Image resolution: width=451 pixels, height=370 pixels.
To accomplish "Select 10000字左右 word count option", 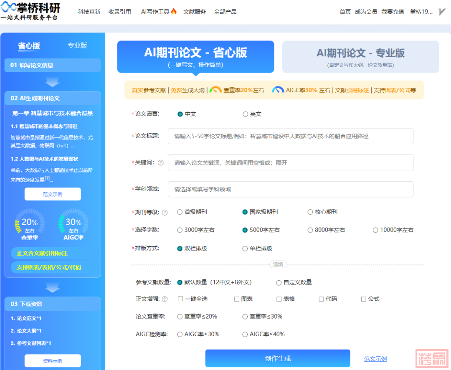I will pyautogui.click(x=375, y=230).
